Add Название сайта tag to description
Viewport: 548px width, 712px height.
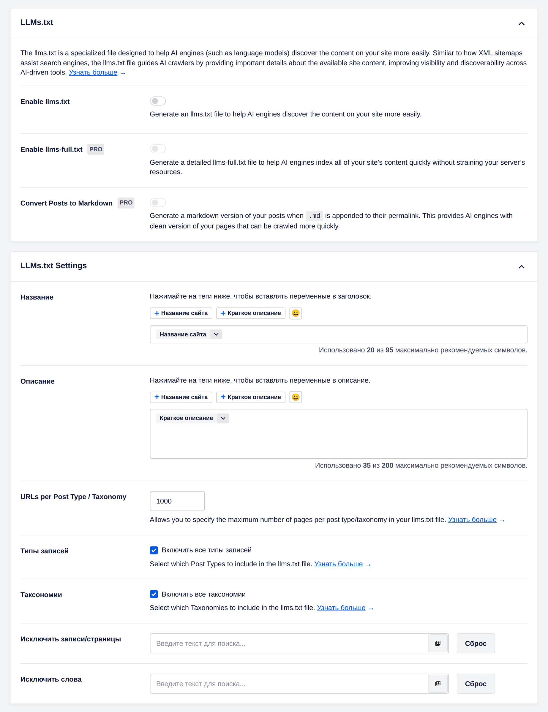click(x=181, y=397)
